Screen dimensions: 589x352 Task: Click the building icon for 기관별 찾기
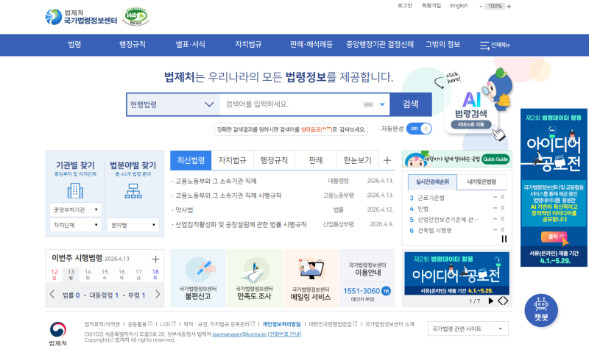[x=75, y=191]
